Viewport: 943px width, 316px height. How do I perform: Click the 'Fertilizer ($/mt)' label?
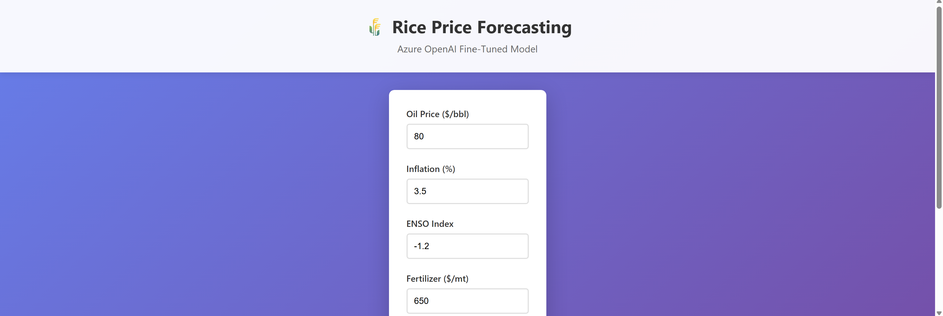[437, 279]
